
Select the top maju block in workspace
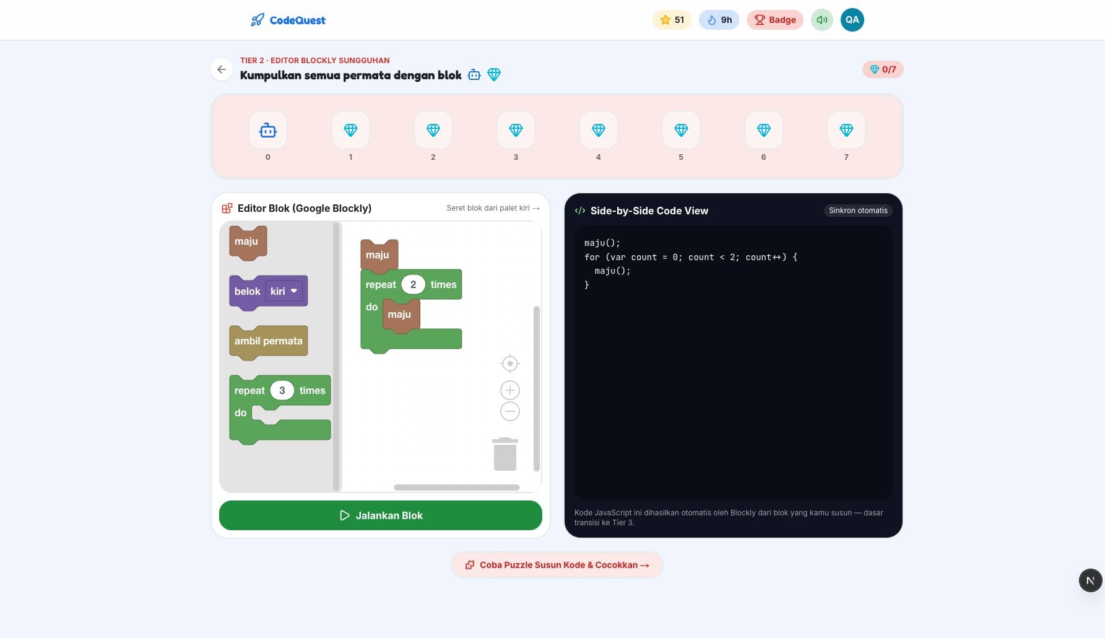point(379,255)
